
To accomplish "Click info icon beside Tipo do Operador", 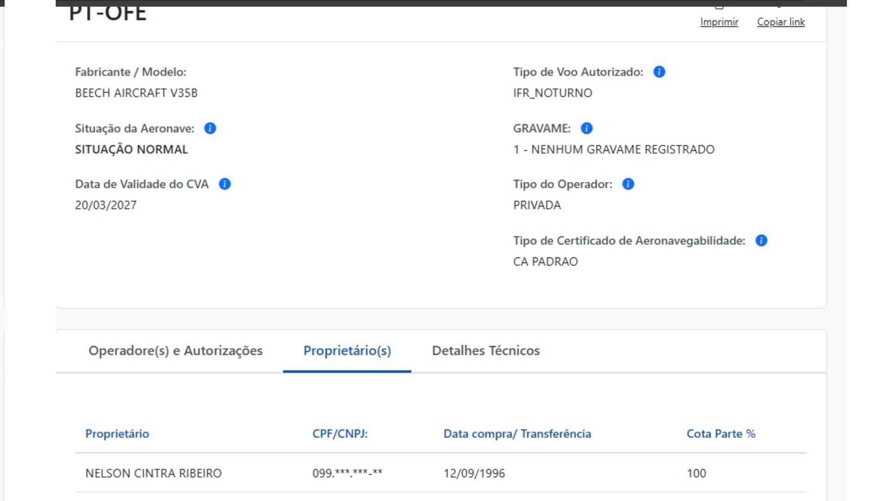I will (x=628, y=184).
